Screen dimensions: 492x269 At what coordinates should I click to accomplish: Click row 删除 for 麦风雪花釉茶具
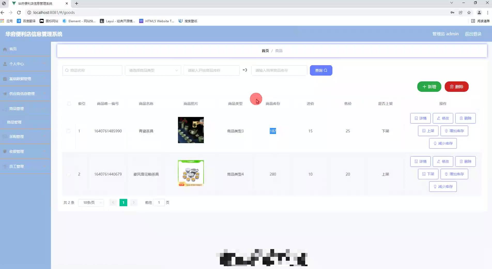pyautogui.click(x=465, y=161)
